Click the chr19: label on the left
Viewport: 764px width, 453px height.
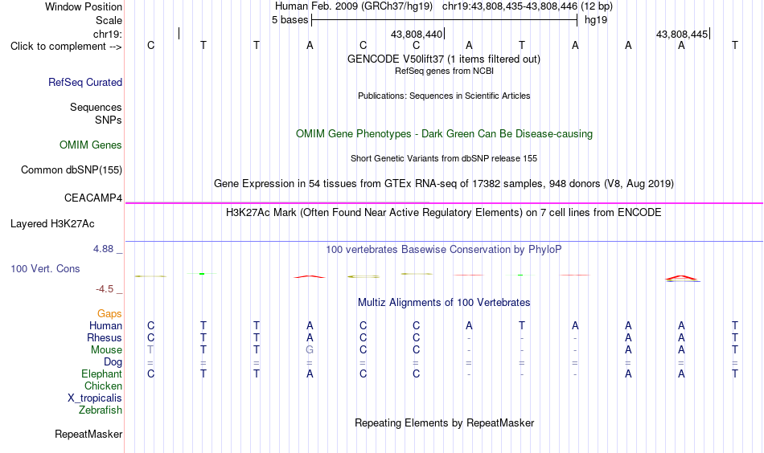tap(108, 34)
